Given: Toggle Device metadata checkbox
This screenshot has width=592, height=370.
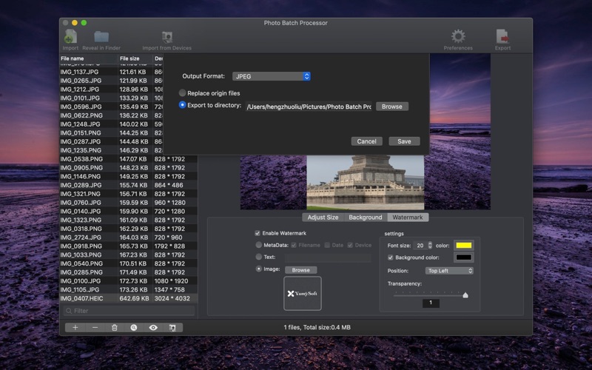Looking at the screenshot, I should click(350, 245).
